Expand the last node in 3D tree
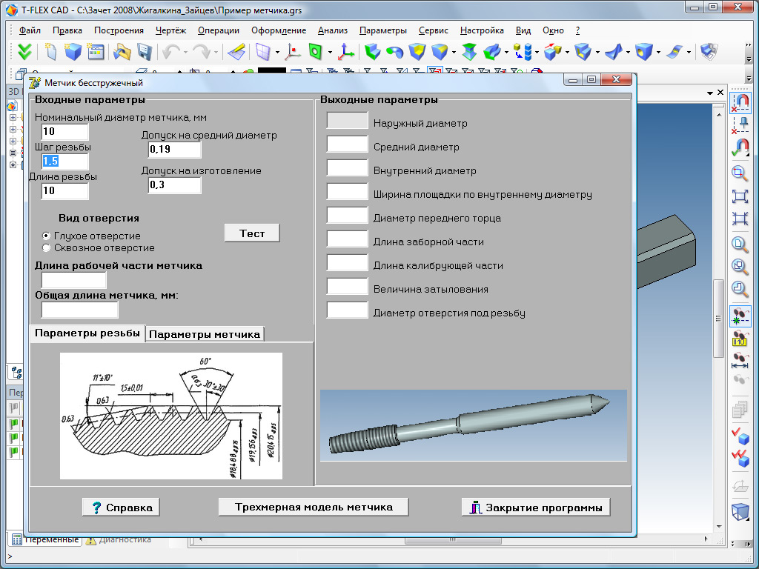The height and width of the screenshot is (569, 759). coord(13,164)
